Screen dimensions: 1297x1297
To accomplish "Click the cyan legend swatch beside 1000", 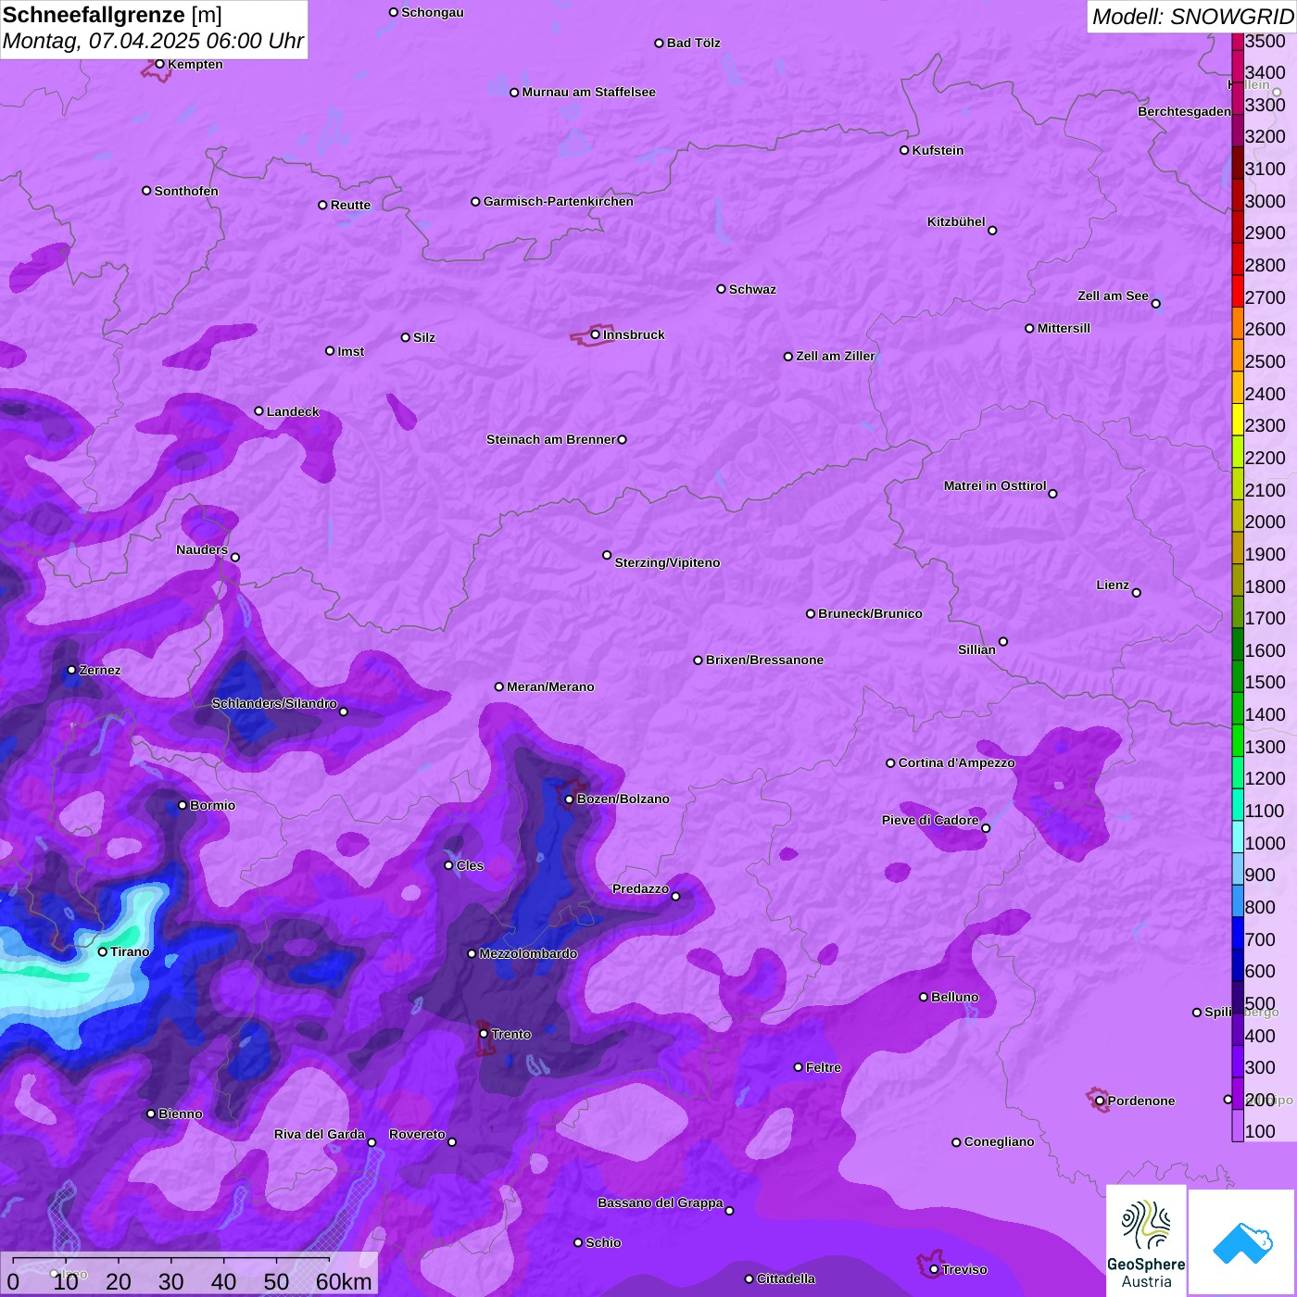I will pos(1238,837).
